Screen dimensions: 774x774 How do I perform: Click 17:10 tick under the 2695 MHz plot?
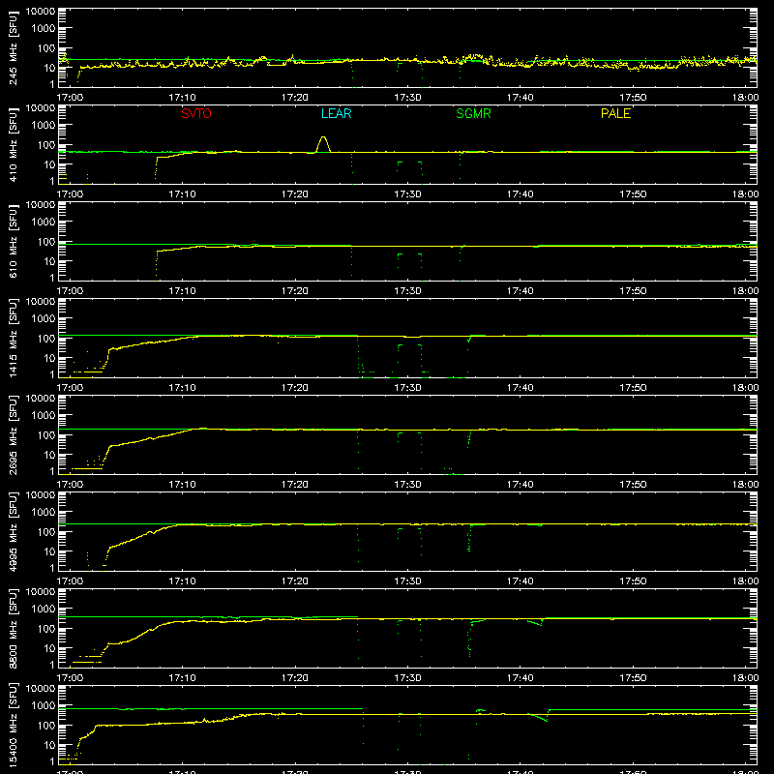coord(182,485)
